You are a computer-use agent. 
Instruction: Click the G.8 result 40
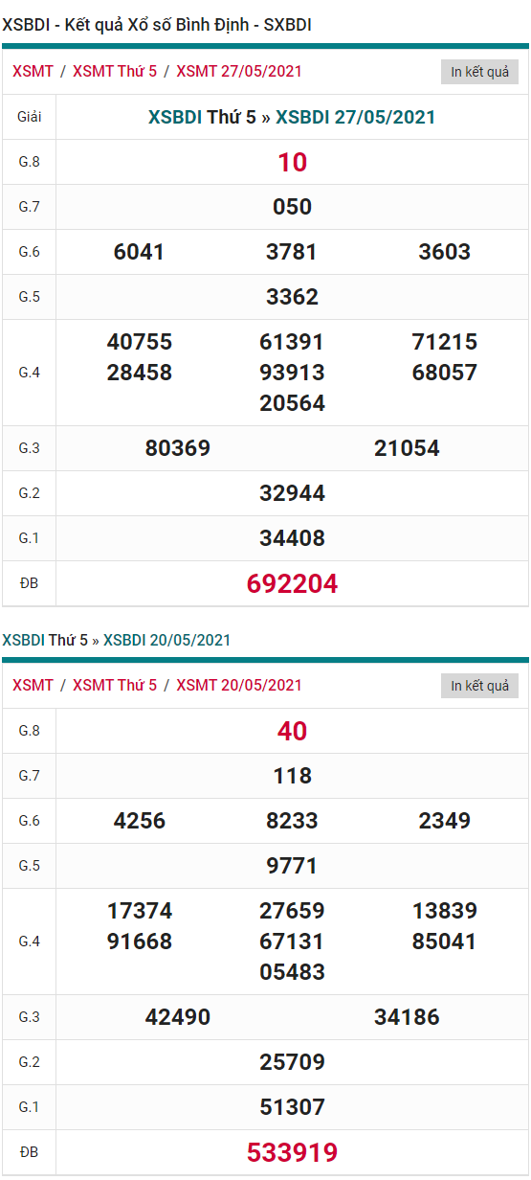point(292,731)
